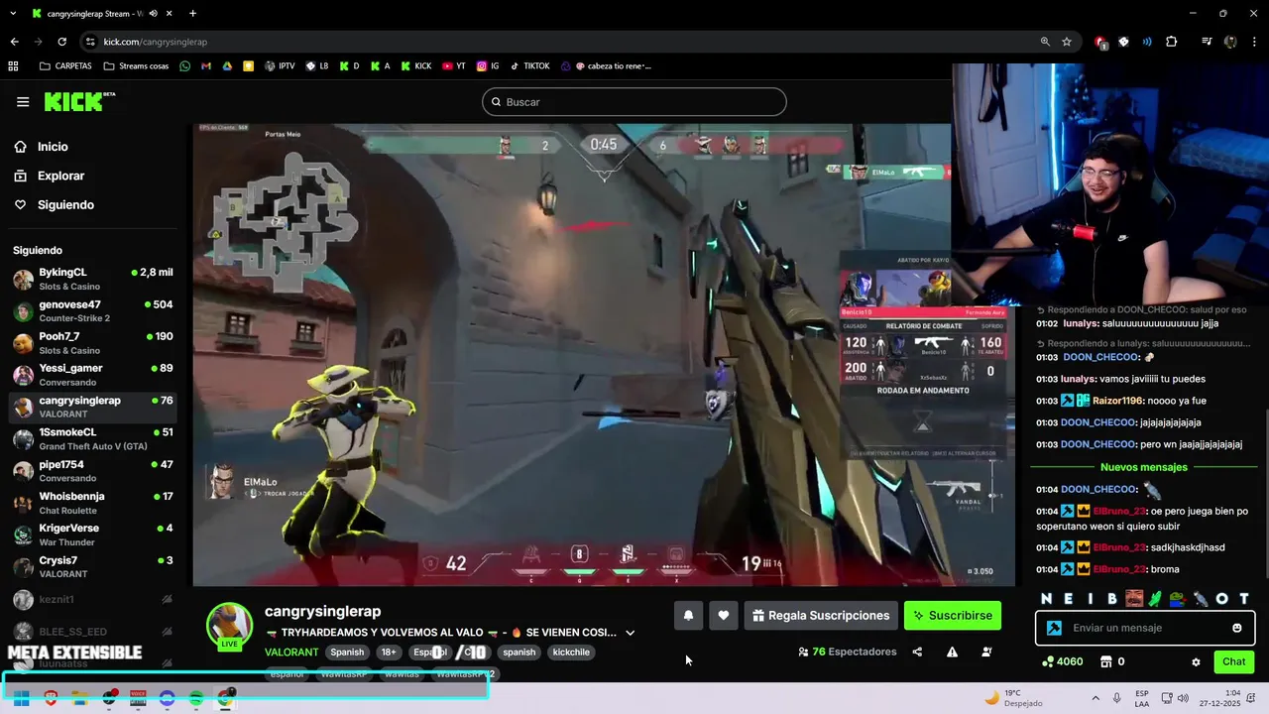Toggle the notification bell for cangrysinglerap
This screenshot has width=1269, height=714.
pos(688,616)
